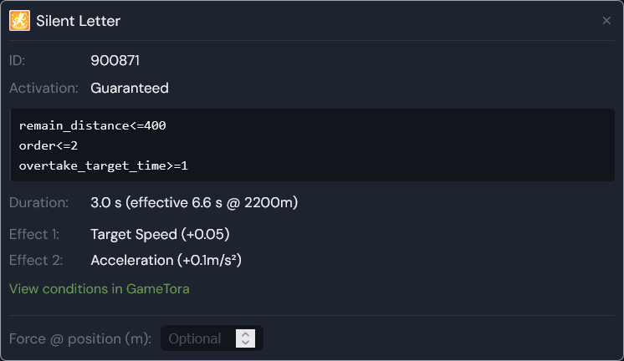Click the ID field label
The height and width of the screenshot is (361, 624).
tap(17, 60)
